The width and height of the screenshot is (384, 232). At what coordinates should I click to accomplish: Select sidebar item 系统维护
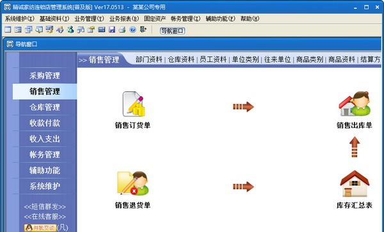45,186
